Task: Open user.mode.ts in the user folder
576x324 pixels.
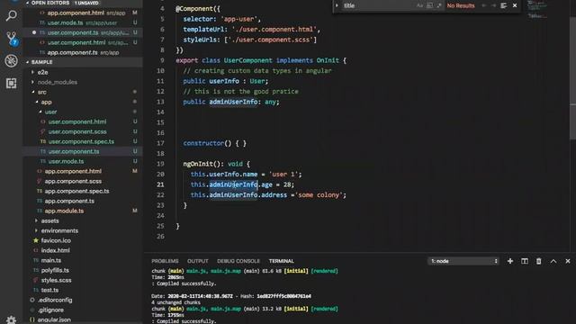Action: [66, 161]
